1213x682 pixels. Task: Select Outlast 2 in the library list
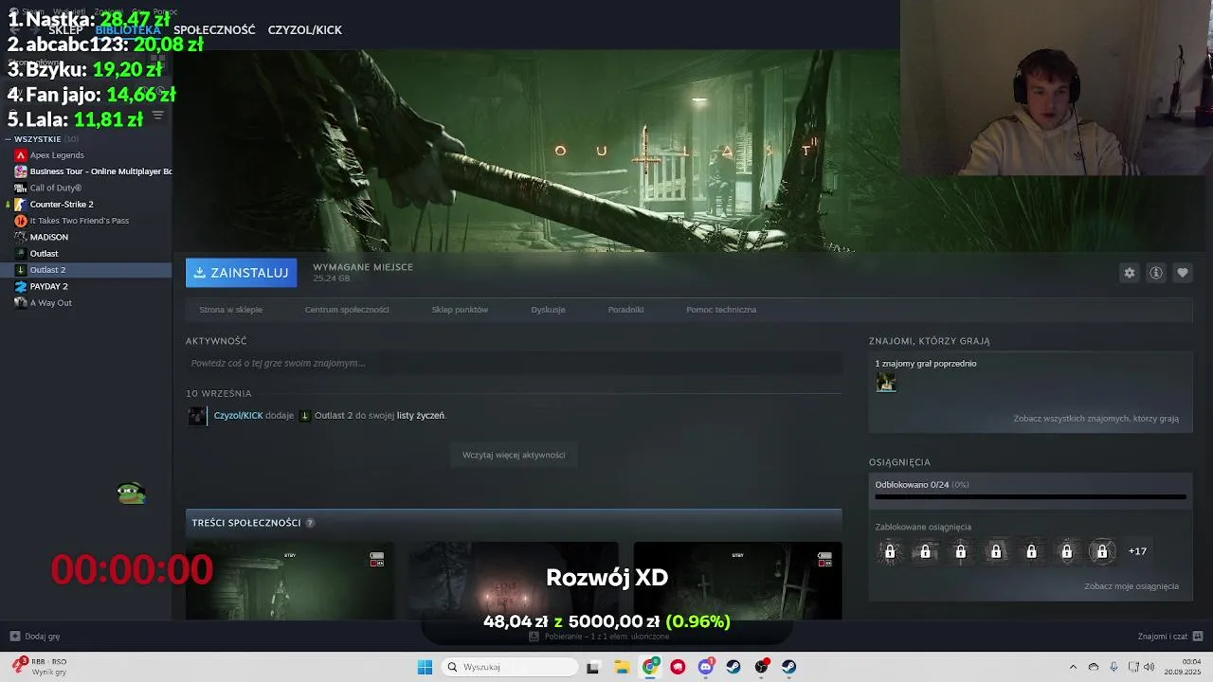click(x=47, y=270)
